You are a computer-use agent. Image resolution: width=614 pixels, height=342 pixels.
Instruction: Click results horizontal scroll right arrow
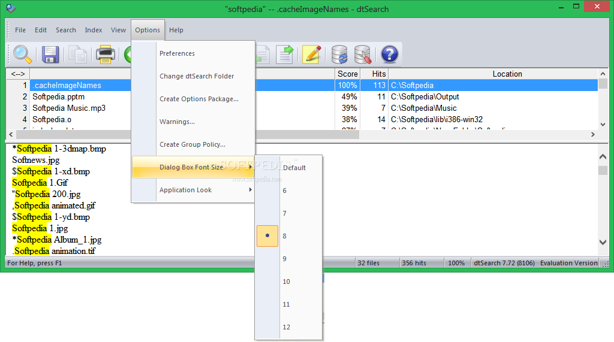[x=593, y=134]
